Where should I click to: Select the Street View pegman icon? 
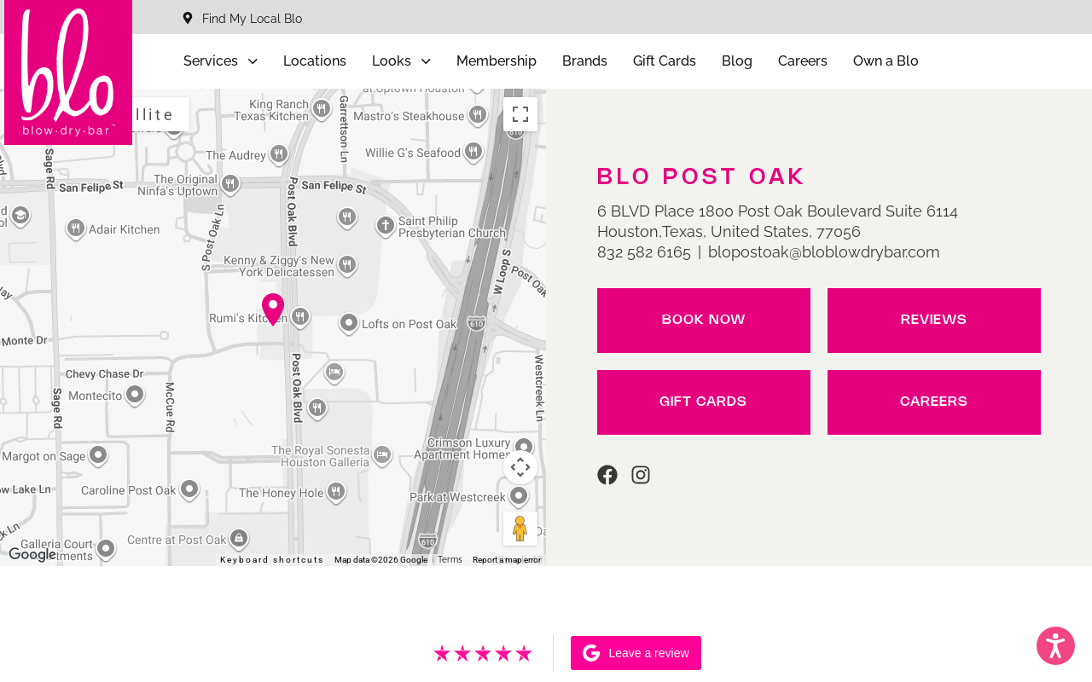coord(520,529)
